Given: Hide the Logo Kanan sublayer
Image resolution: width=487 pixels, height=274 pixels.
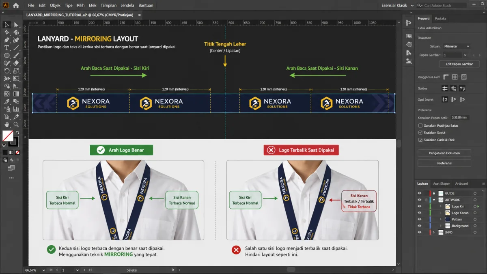Looking at the screenshot, I should [x=420, y=213].
